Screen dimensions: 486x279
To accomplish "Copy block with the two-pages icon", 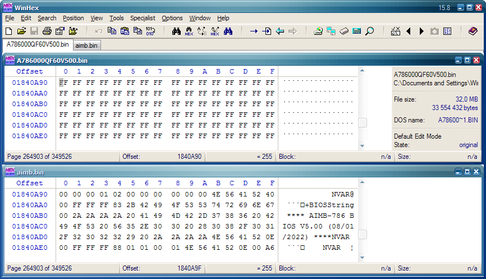I will [112, 31].
